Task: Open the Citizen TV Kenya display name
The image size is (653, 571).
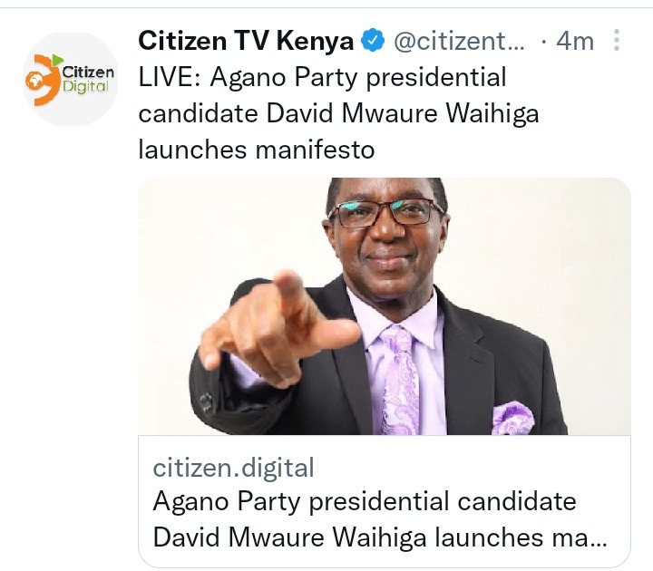Action: (x=246, y=41)
